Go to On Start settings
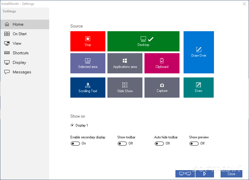249x180 pixels. pos(25,34)
